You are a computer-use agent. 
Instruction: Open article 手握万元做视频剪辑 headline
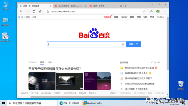[55, 69]
